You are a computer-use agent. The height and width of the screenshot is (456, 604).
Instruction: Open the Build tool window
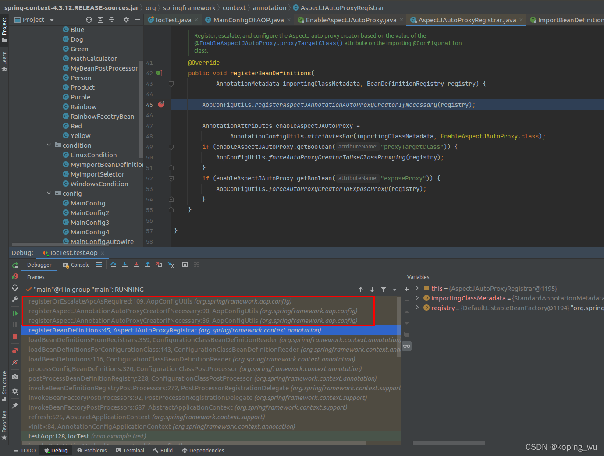[163, 450]
